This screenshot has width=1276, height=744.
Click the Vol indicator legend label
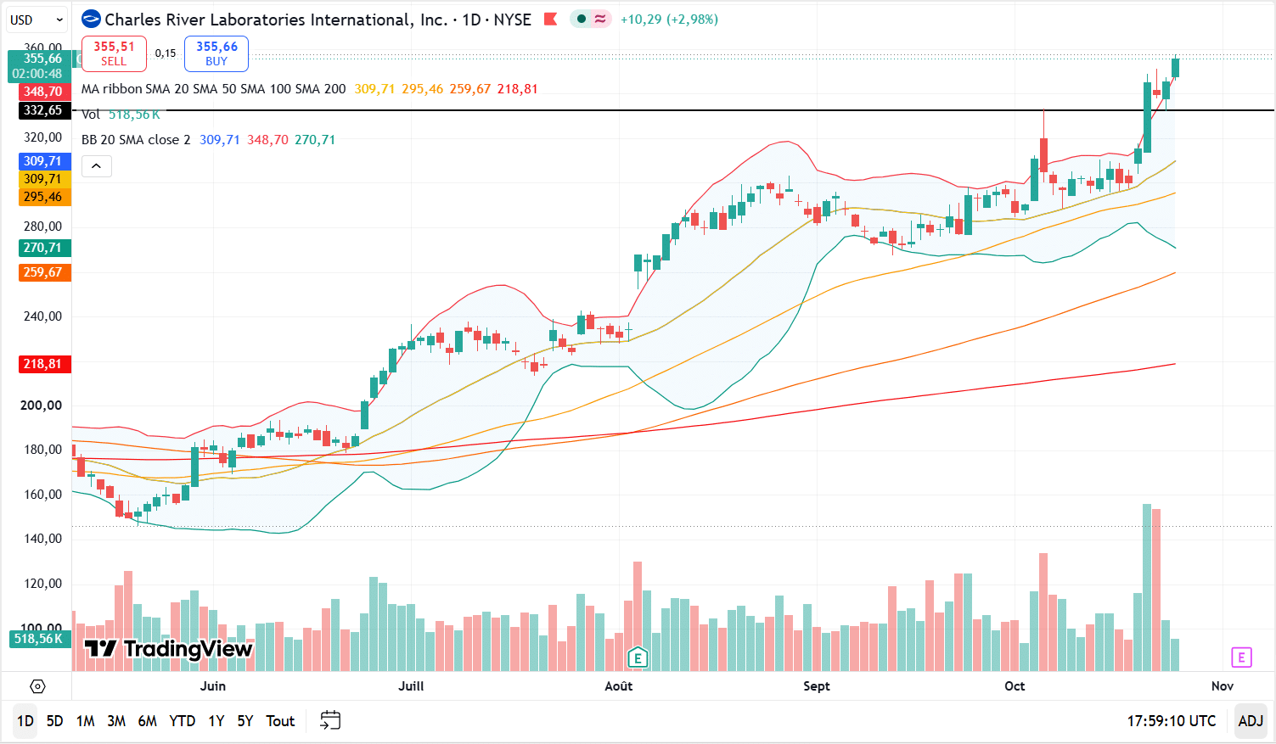(x=91, y=115)
